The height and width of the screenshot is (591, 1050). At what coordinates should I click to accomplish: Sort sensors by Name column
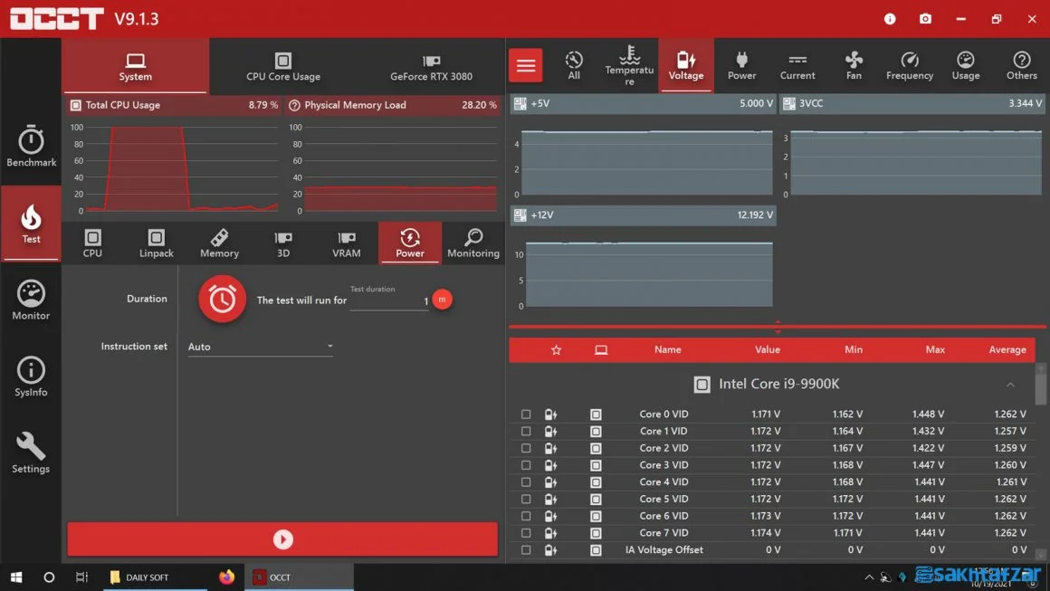pos(668,349)
